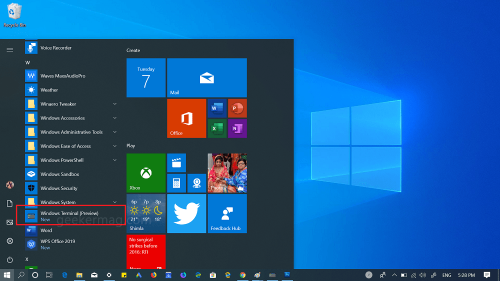
Task: Open the Feedback Hub tile
Action: 227,213
